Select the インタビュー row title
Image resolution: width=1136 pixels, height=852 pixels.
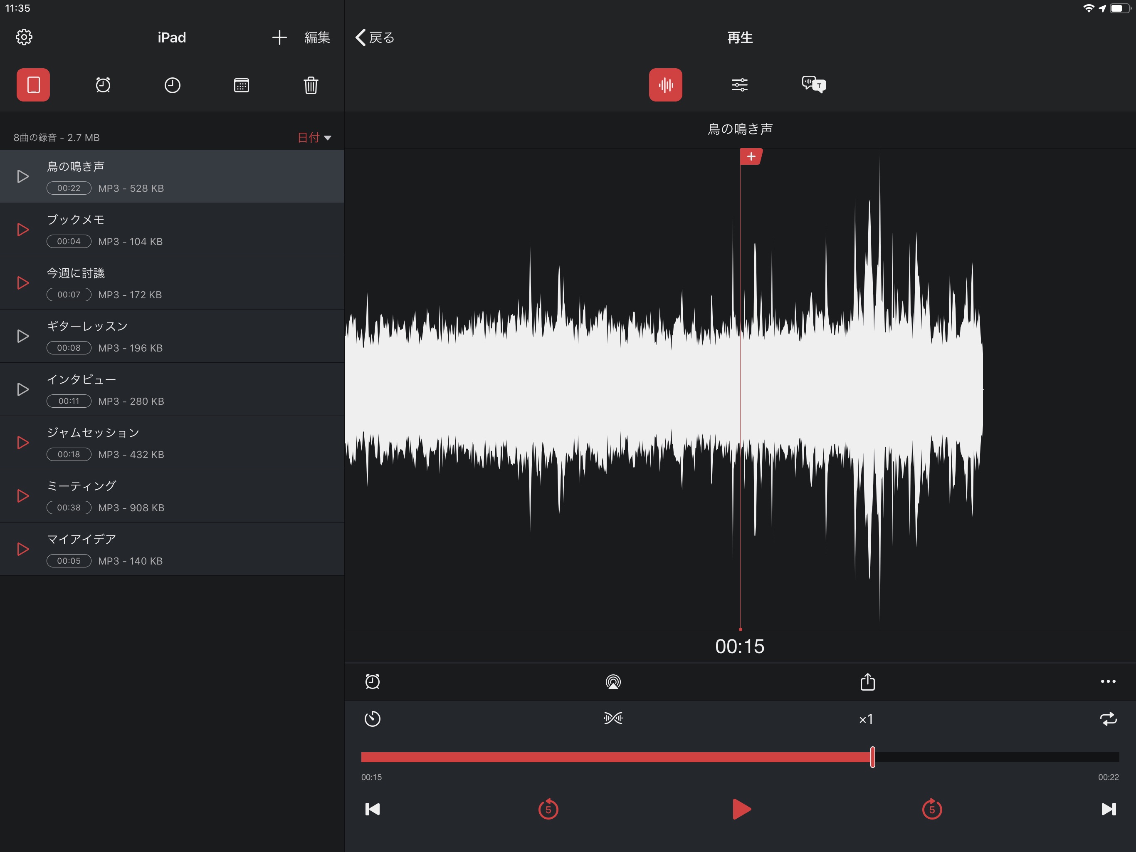coord(81,379)
